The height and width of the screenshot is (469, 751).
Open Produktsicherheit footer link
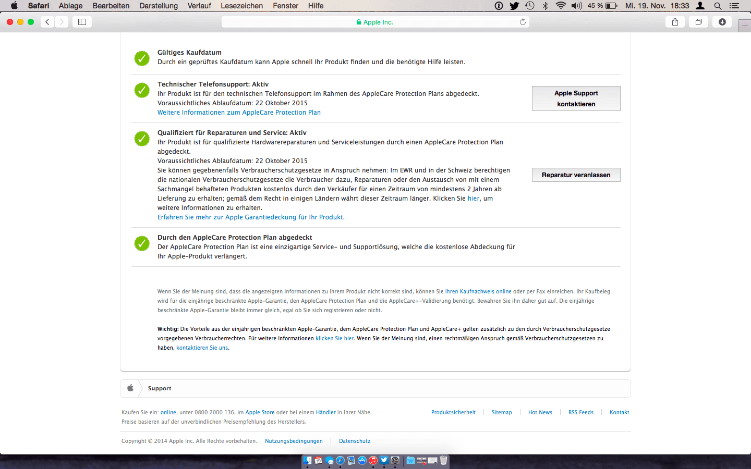(x=453, y=413)
